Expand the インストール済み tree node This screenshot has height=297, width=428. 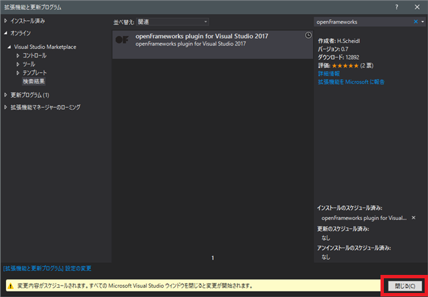(6, 21)
